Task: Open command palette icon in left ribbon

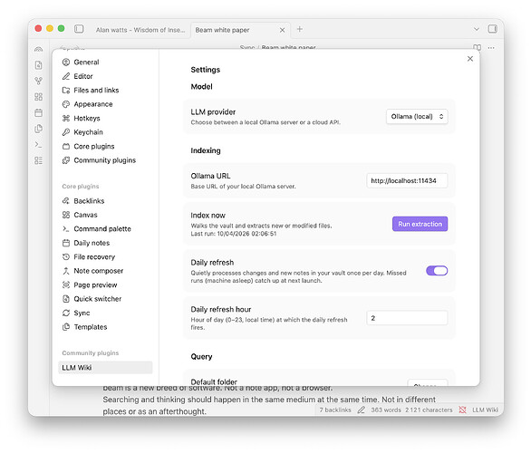Action: pyautogui.click(x=39, y=145)
